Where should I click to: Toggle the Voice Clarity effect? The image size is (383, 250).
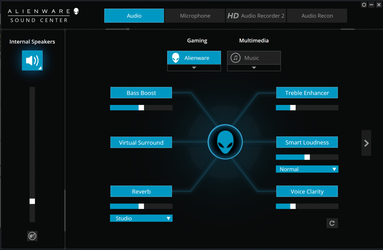(307, 191)
